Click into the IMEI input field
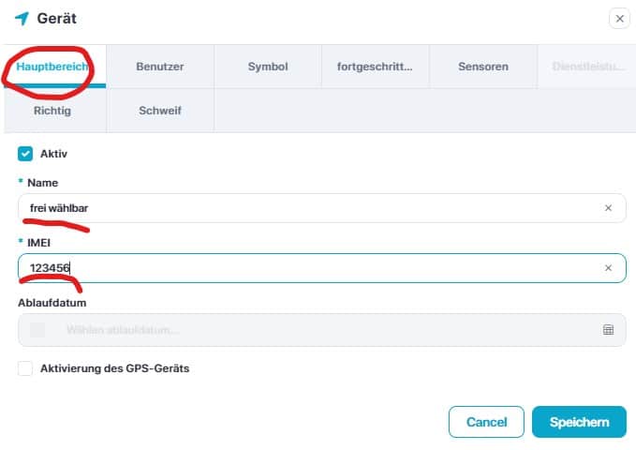636x450 pixels. [309, 268]
